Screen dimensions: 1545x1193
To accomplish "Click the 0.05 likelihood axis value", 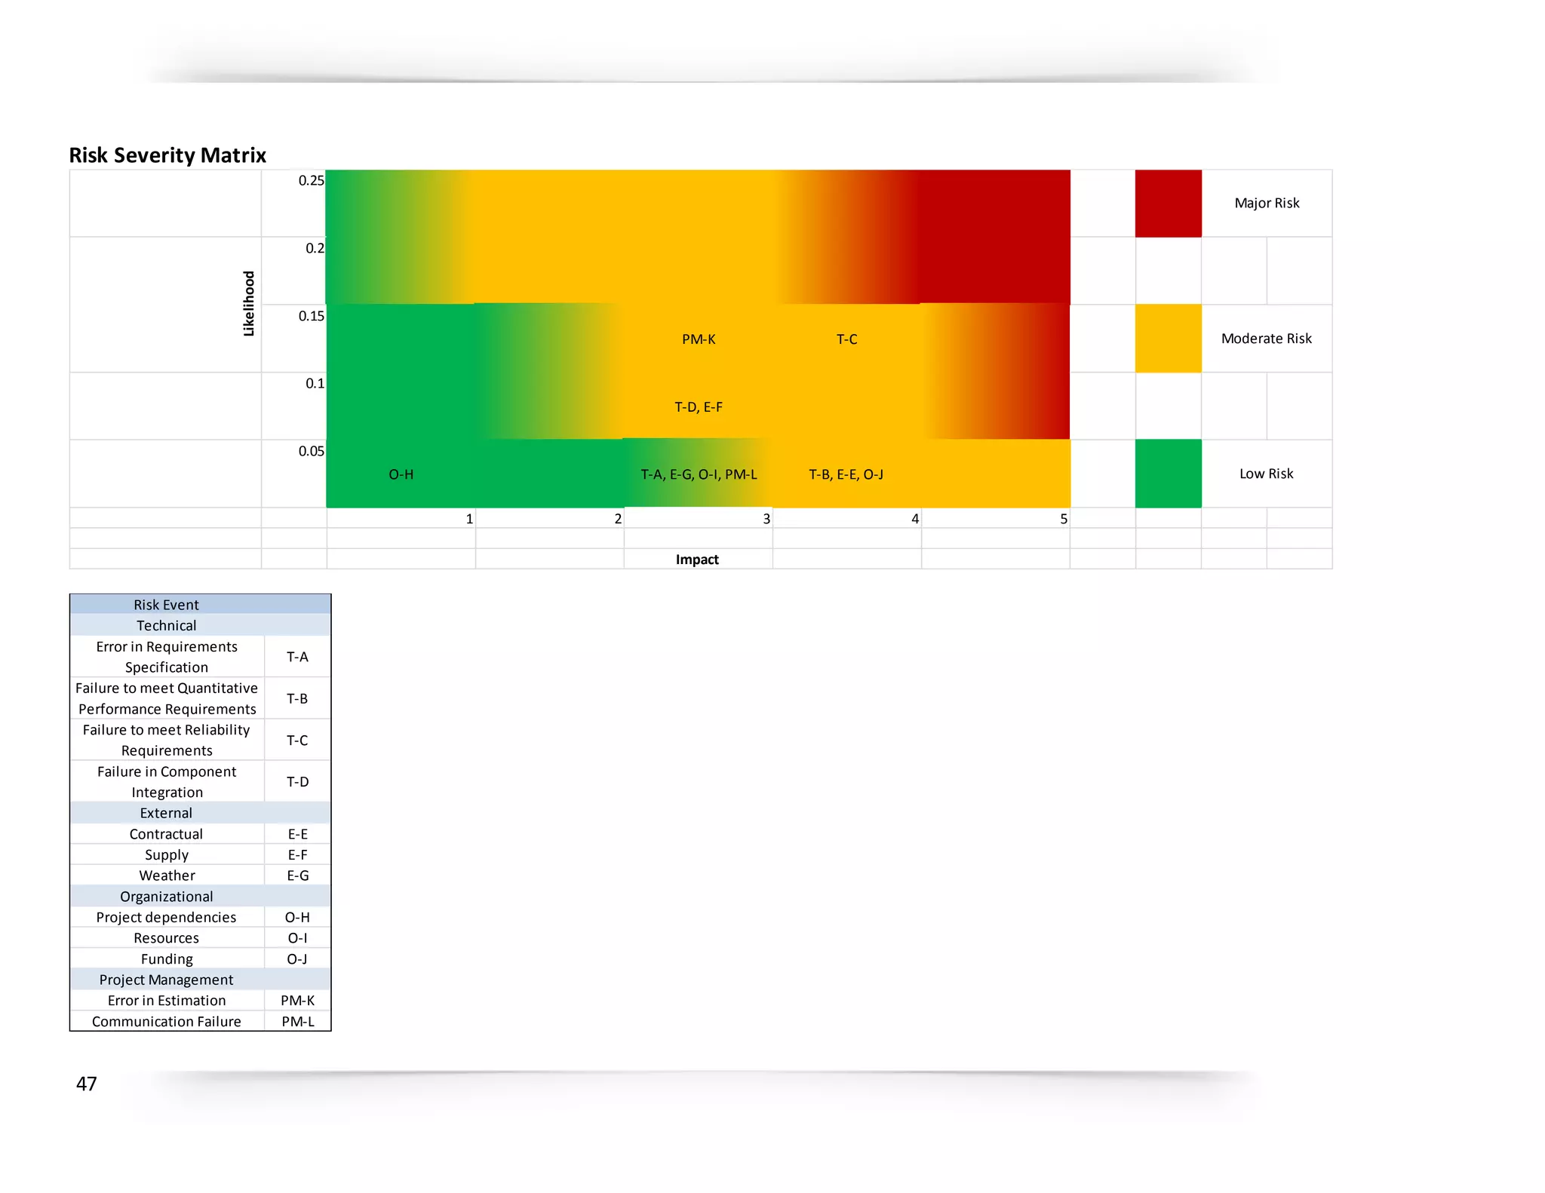I will click(311, 451).
